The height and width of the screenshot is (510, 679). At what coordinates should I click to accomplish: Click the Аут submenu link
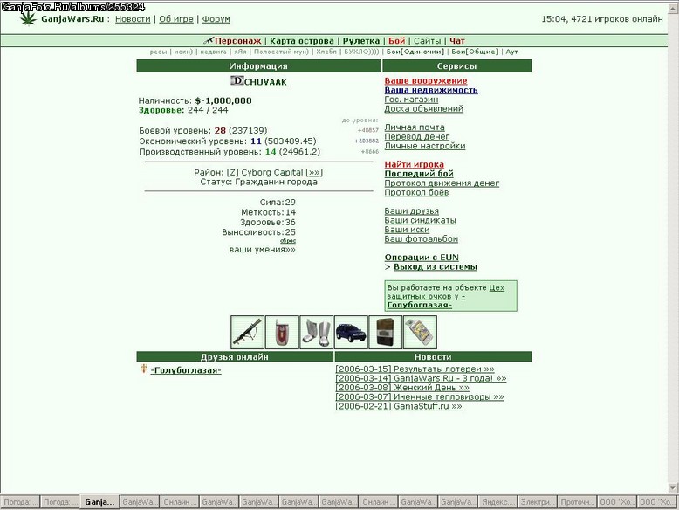(x=511, y=52)
